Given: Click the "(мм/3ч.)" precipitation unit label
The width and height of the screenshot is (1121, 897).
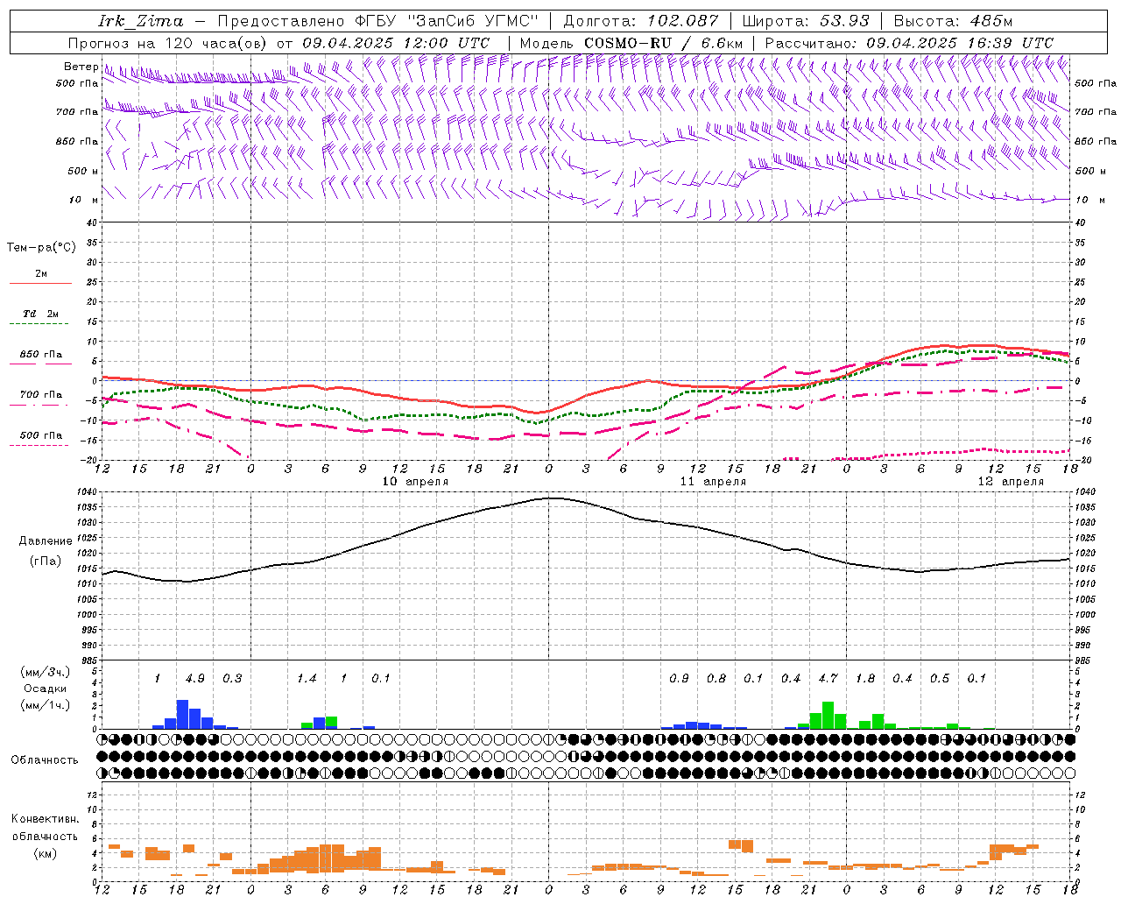Looking at the screenshot, I should [45, 672].
